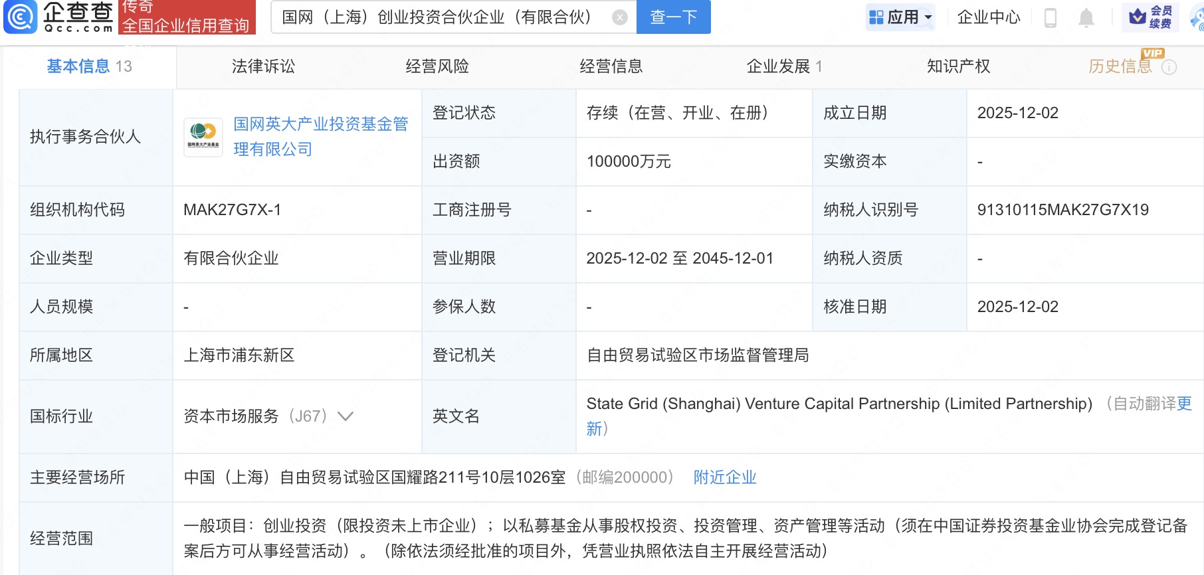The width and height of the screenshot is (1204, 575).
Task: Expand the 资本市场服务 industry chevron
Action: pyautogui.click(x=346, y=416)
